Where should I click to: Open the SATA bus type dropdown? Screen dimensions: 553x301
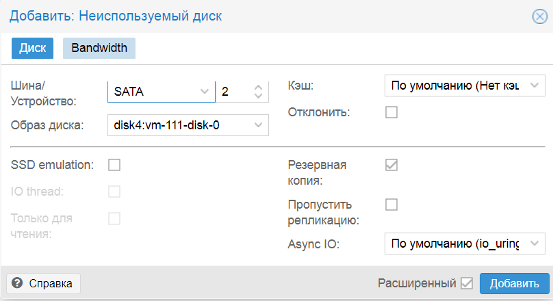tap(204, 91)
